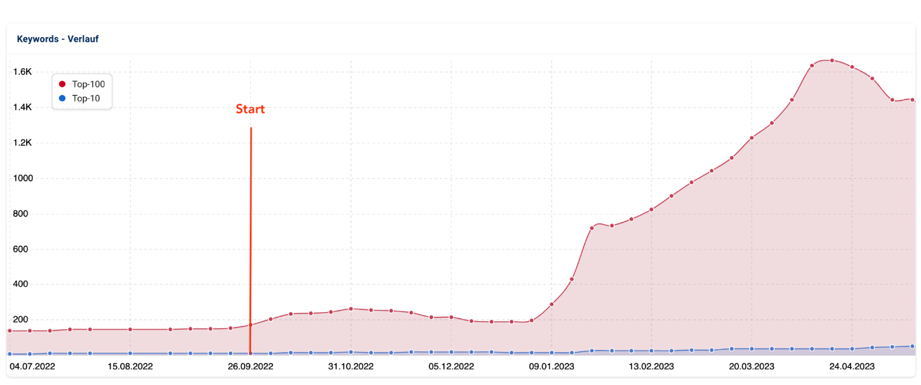This screenshot has height=385, width=921.
Task: Toggle the Top-100 series in the legend
Action: tap(87, 84)
